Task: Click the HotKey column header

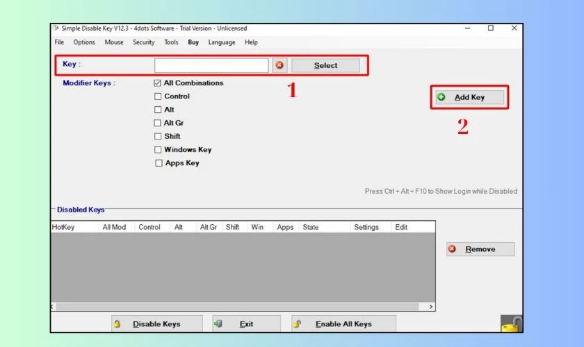Action: (75, 227)
